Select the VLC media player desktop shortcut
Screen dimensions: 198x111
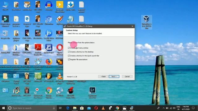(60, 78)
